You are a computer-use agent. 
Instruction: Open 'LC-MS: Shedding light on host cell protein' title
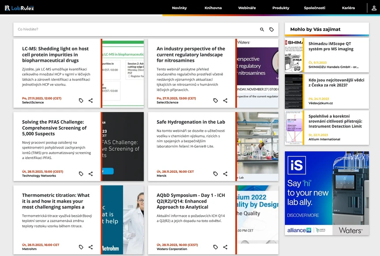click(55, 55)
